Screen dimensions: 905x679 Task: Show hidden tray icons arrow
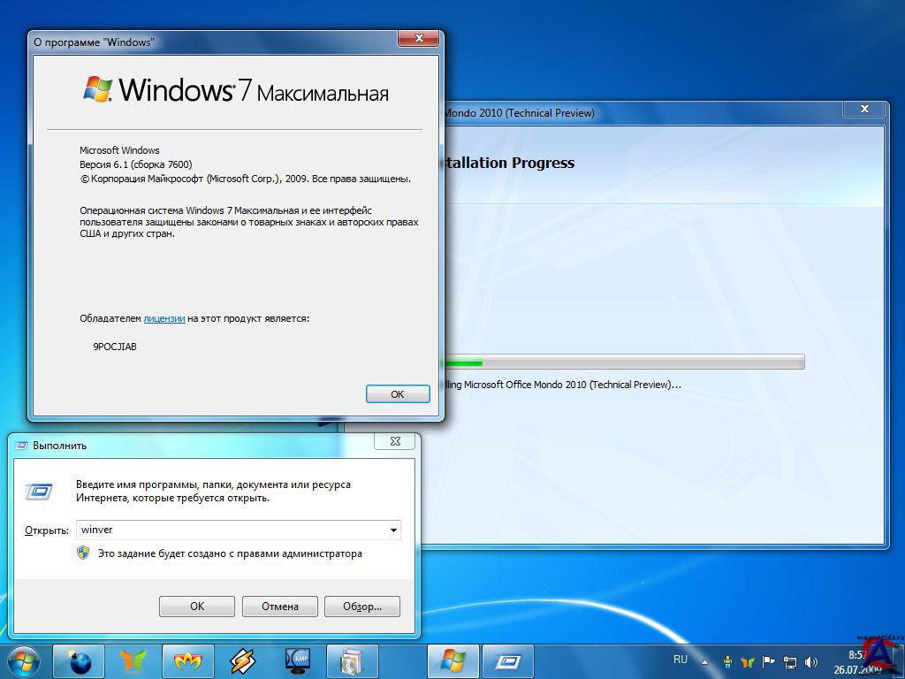pos(706,661)
